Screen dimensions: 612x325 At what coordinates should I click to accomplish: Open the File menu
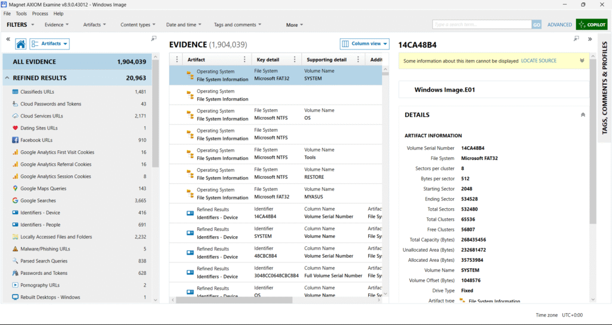7,14
